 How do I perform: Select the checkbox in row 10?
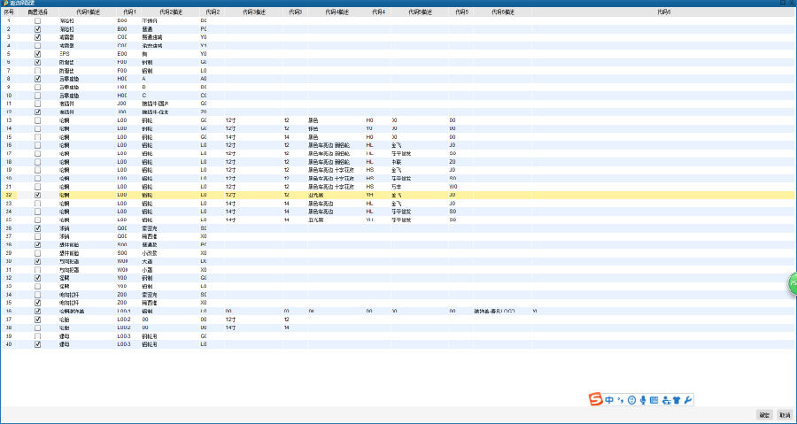pyautogui.click(x=37, y=95)
